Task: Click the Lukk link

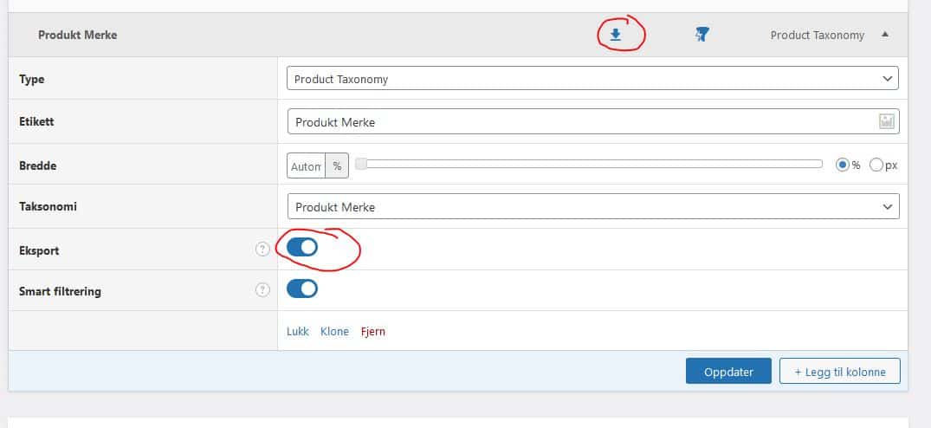Action: tap(298, 331)
